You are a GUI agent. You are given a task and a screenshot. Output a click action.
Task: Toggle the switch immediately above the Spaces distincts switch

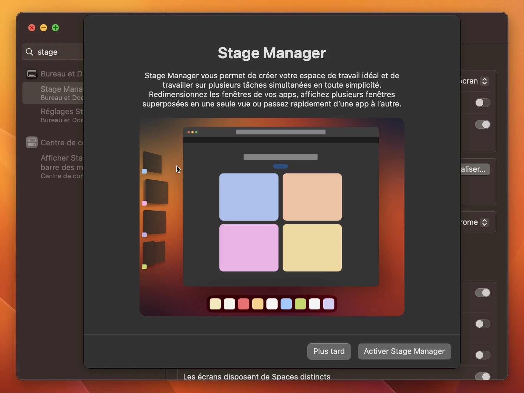click(482, 355)
